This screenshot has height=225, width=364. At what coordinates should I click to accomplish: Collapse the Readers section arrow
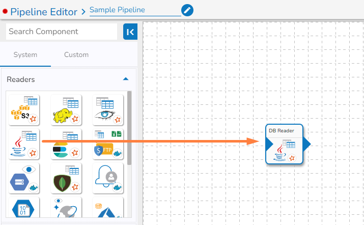coord(126,79)
